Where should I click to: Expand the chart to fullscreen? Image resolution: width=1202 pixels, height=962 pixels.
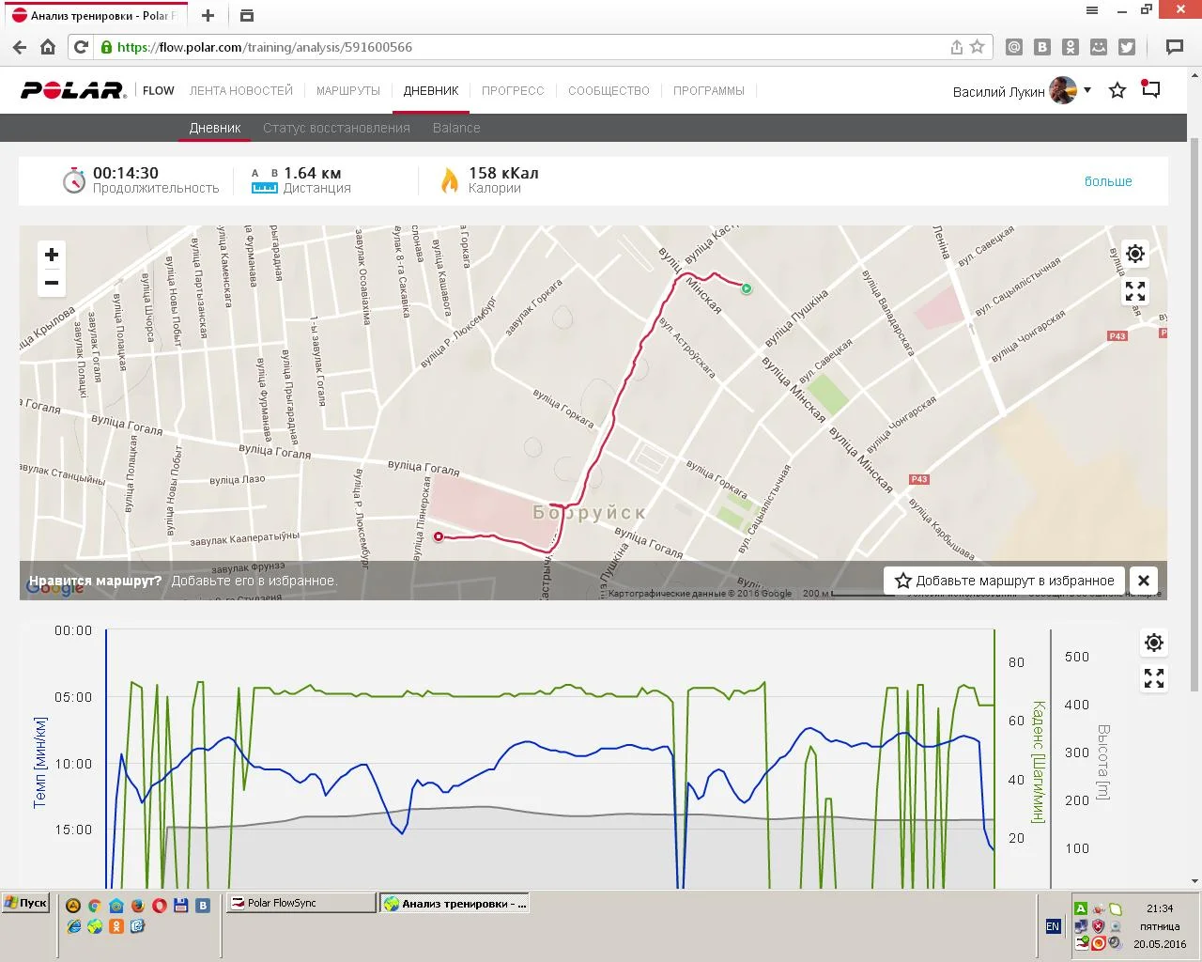tap(1154, 678)
